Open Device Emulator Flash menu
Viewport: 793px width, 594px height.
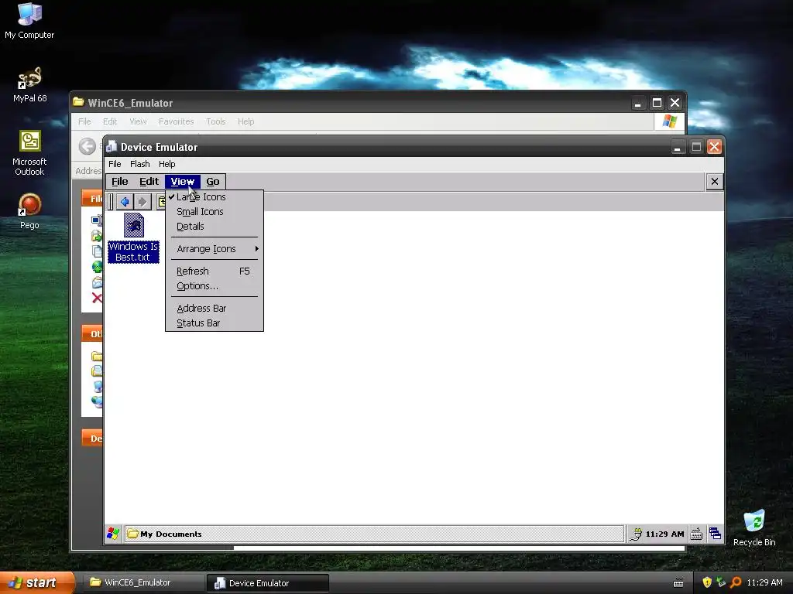click(140, 164)
